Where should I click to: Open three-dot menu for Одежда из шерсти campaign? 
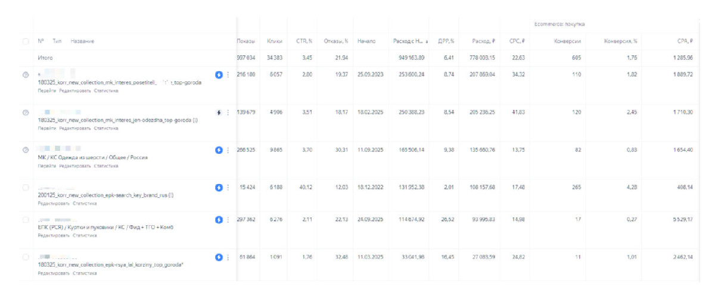click(228, 150)
